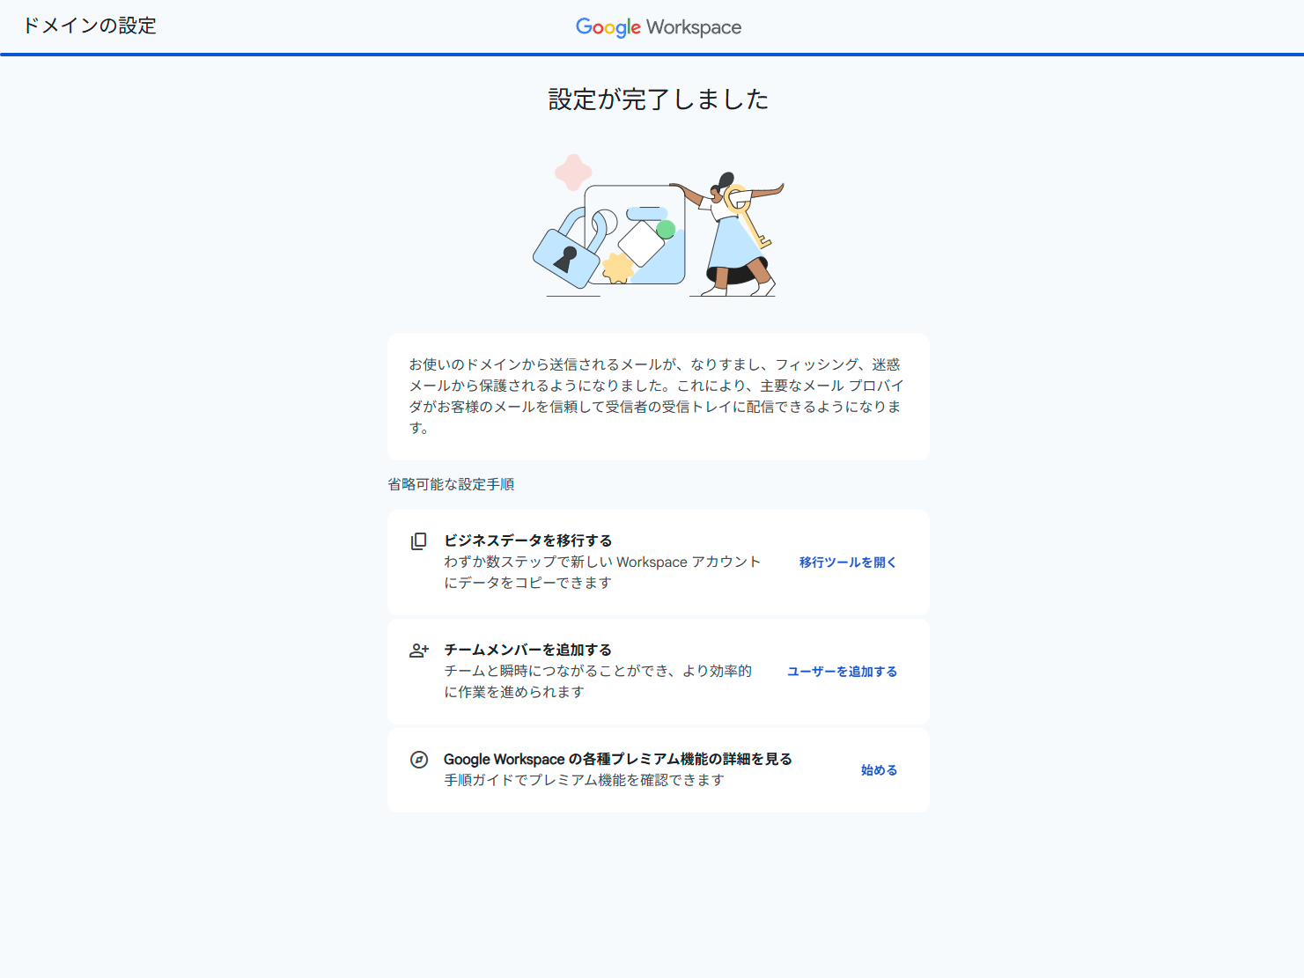Click the 設定が完了しました heading
The width and height of the screenshot is (1304, 978).
(658, 99)
